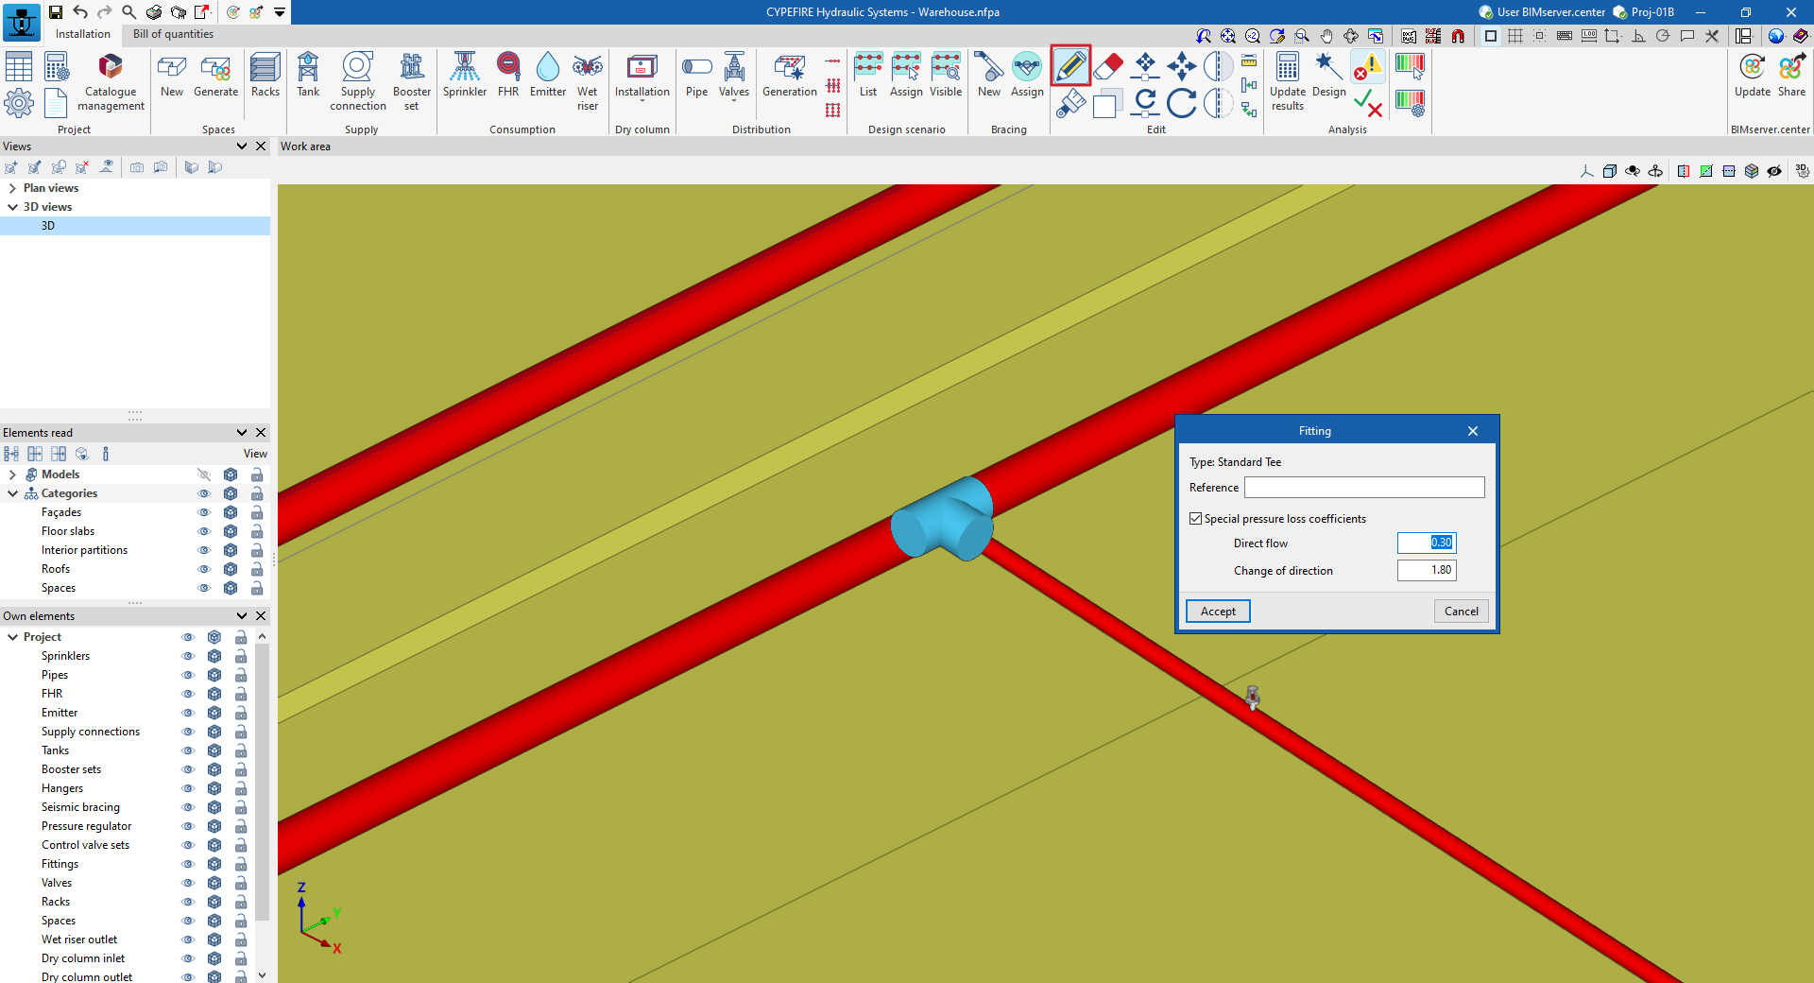This screenshot has height=983, width=1814.
Task: Select the Sprinkler tool
Action: click(465, 75)
